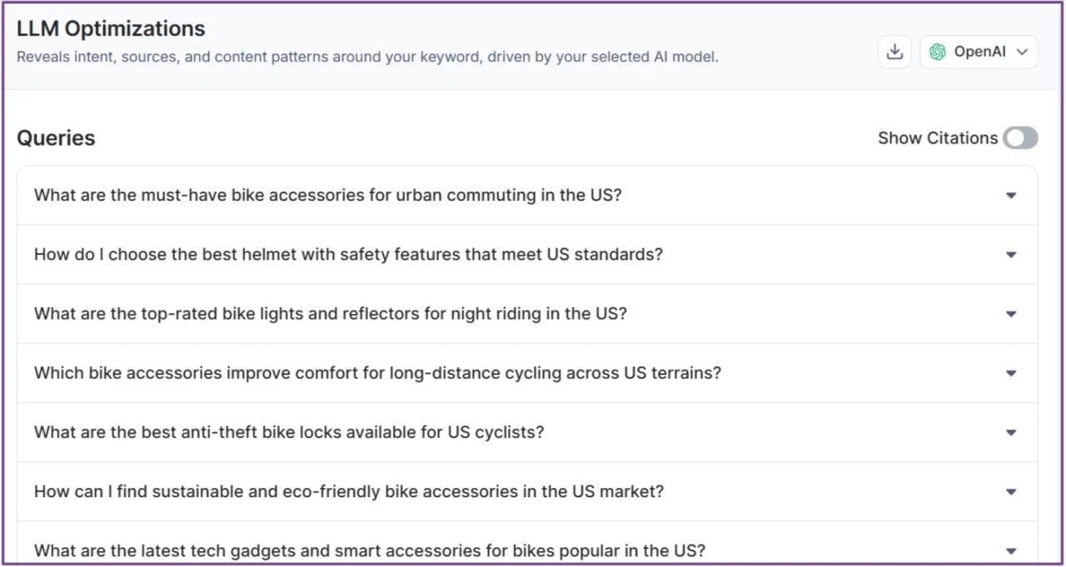Viewport: 1066px width, 567px height.
Task: Click the arrow on the bike lights query
Action: tap(1010, 314)
